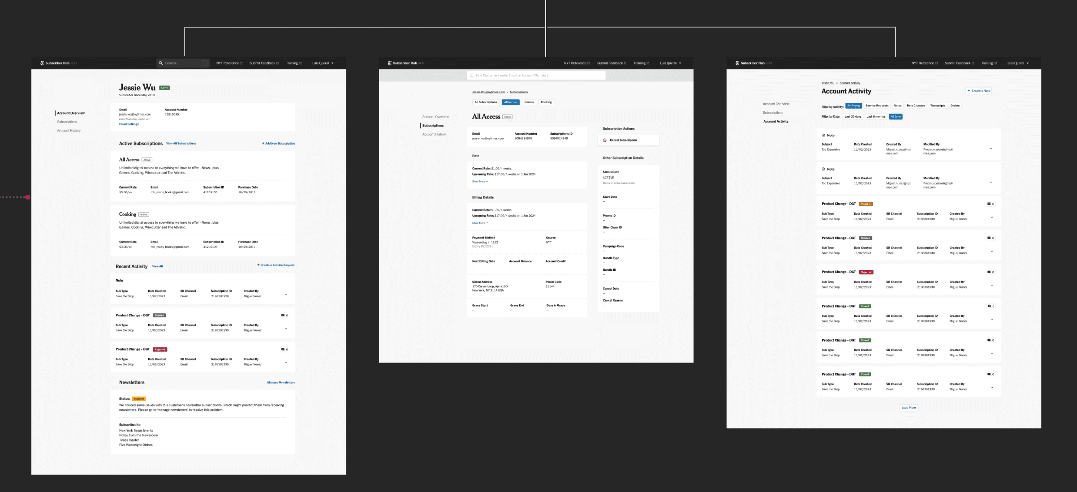
Task: Click the Jessie.Wu@nytimes.com breadcrumb link
Action: pyautogui.click(x=488, y=92)
